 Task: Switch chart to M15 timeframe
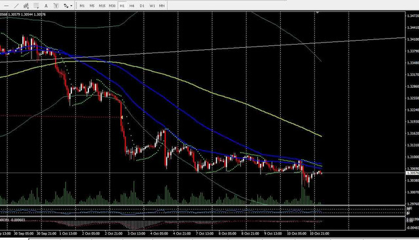click(x=102, y=6)
